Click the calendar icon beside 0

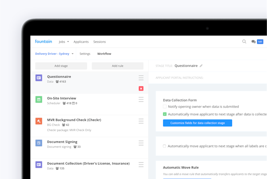click(73, 103)
